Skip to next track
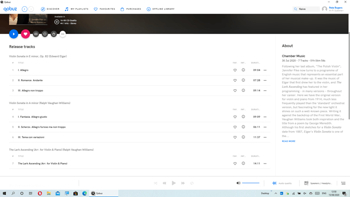This screenshot has width=350, height=197. pos(183,183)
